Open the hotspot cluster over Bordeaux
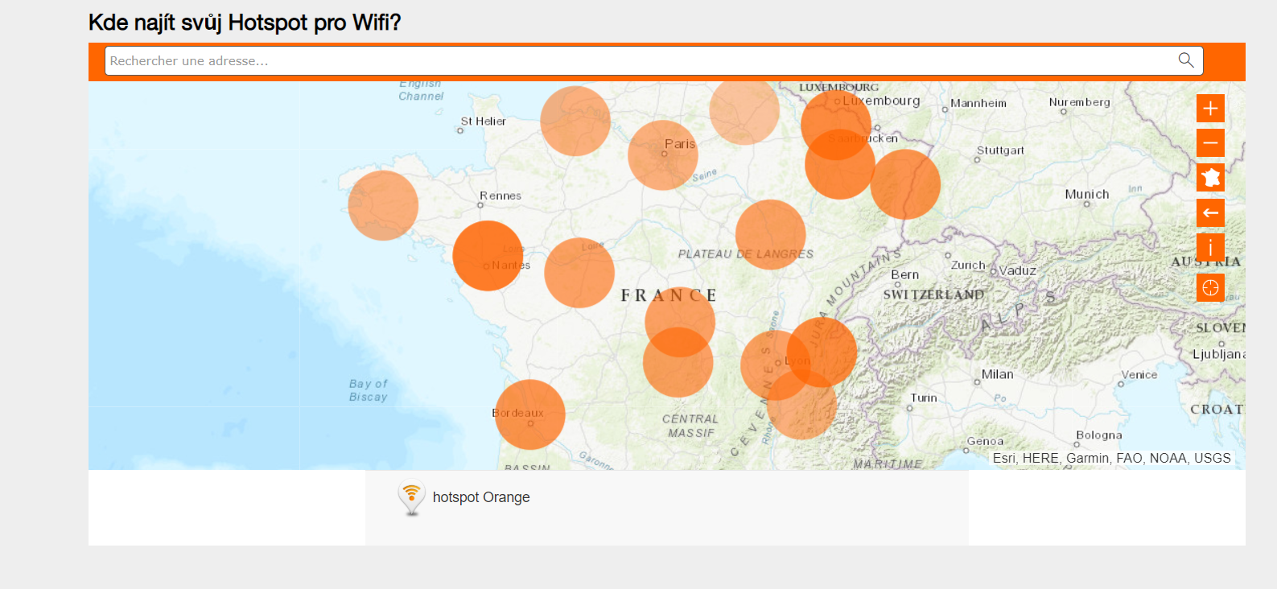 coord(529,414)
